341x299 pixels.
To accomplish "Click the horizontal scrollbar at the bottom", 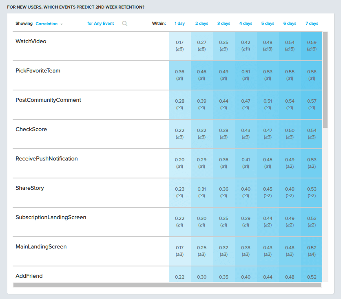I will pyautogui.click(x=167, y=285).
